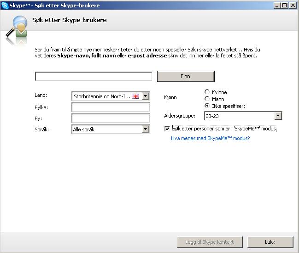The height and width of the screenshot is (253, 299).
Task: Click the UK flag icon in Land field
Action: point(135,96)
